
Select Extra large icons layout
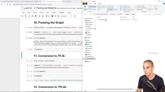pos(102,6)
